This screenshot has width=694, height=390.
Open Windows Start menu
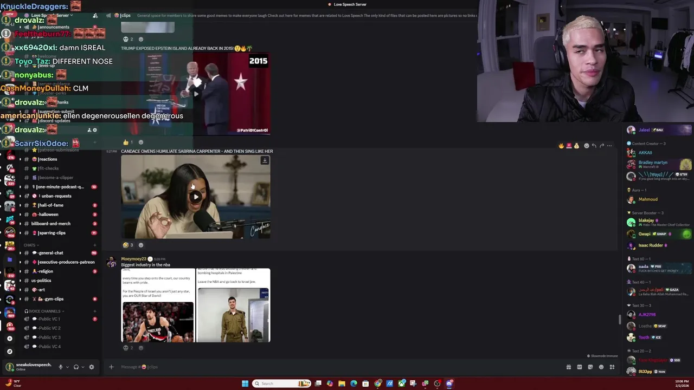click(245, 383)
